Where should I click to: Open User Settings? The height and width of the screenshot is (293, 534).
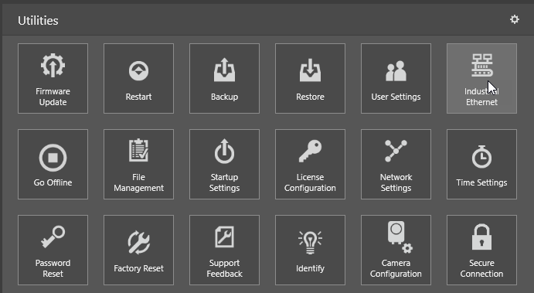click(396, 78)
